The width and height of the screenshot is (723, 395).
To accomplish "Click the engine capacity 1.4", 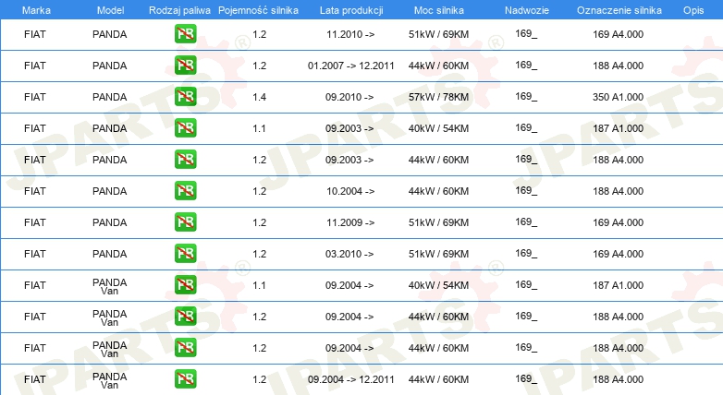I will pyautogui.click(x=259, y=97).
